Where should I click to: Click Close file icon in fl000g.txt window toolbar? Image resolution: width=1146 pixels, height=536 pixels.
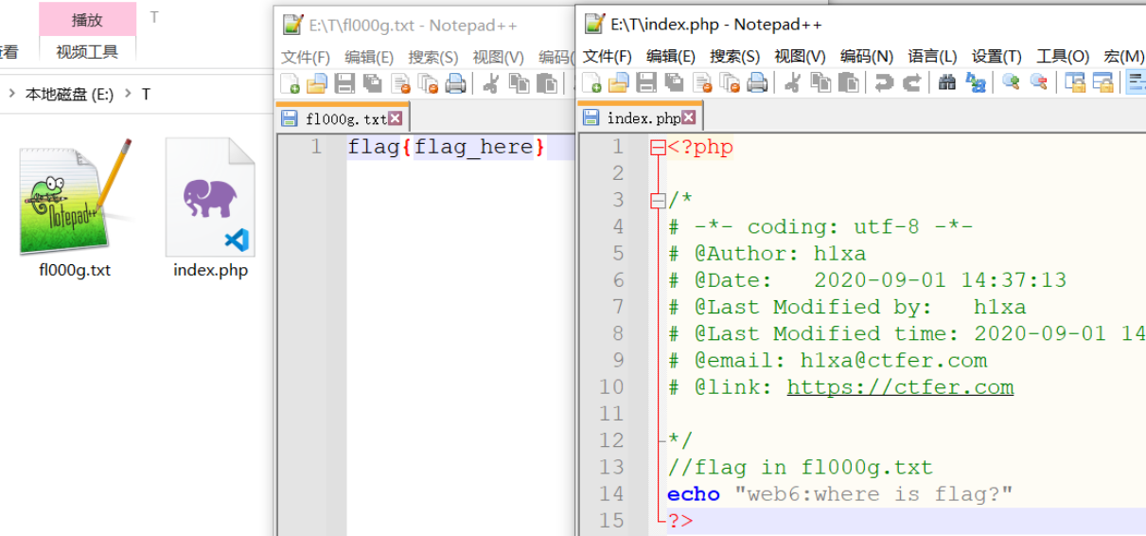(x=400, y=83)
